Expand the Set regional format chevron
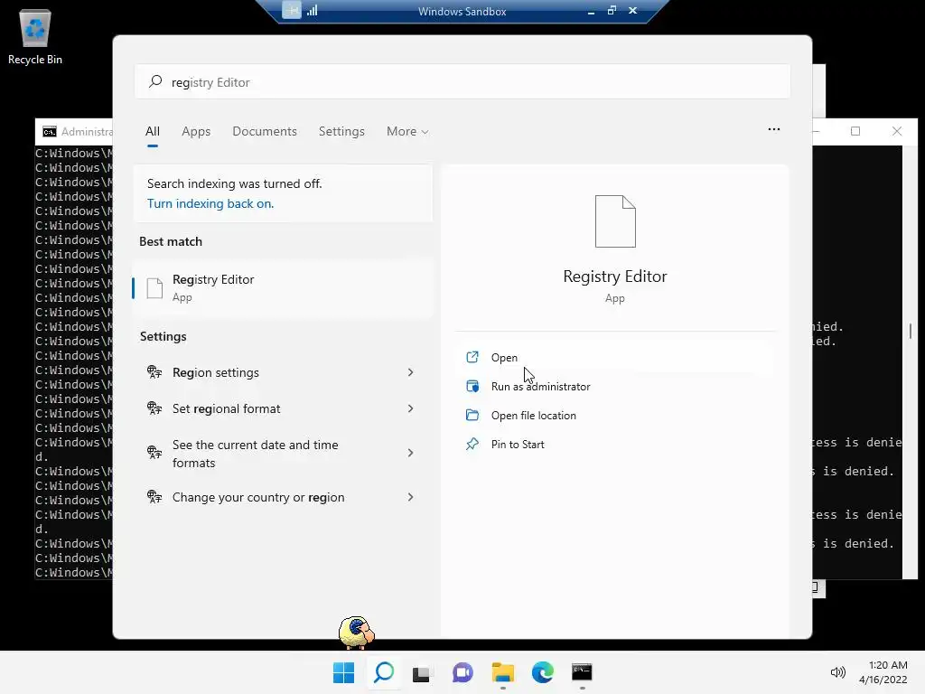Image resolution: width=925 pixels, height=694 pixels. [x=411, y=408]
